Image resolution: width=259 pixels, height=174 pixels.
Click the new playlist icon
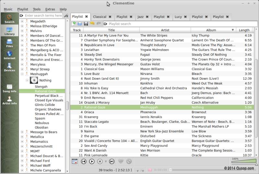point(73,24)
